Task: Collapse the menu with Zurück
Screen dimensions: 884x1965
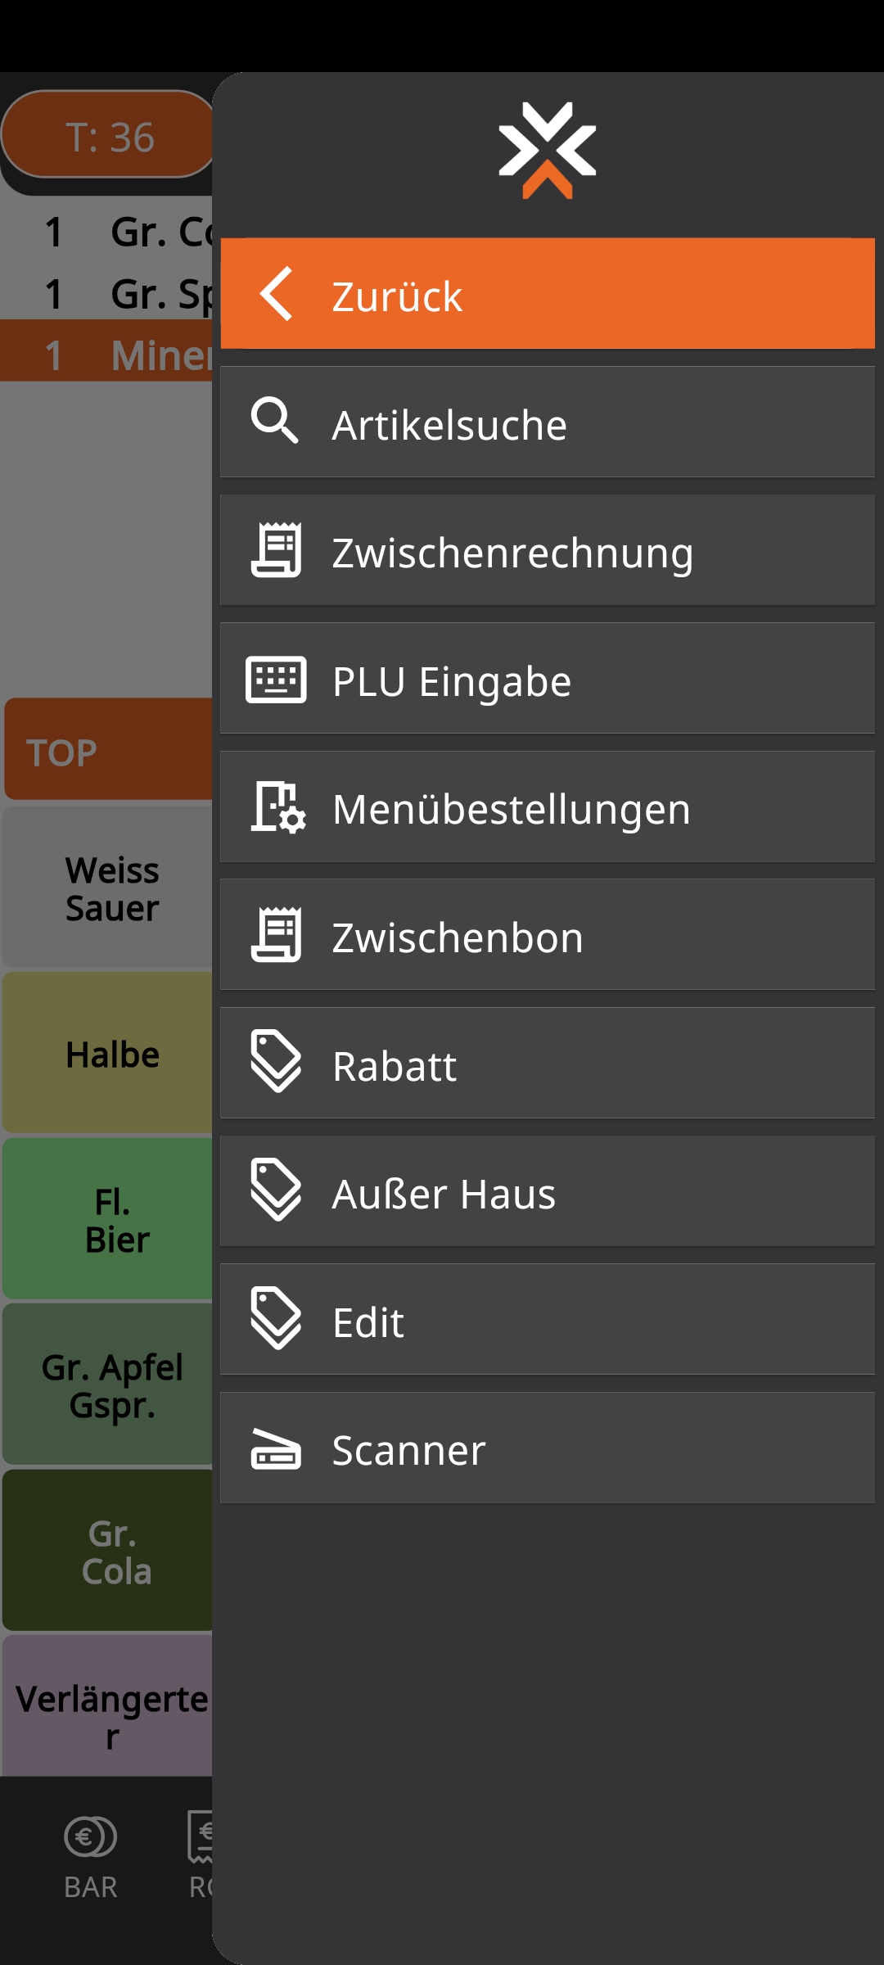Action: click(547, 295)
